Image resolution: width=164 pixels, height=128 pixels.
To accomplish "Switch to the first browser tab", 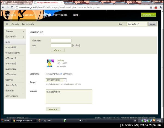I will pos(17,3).
